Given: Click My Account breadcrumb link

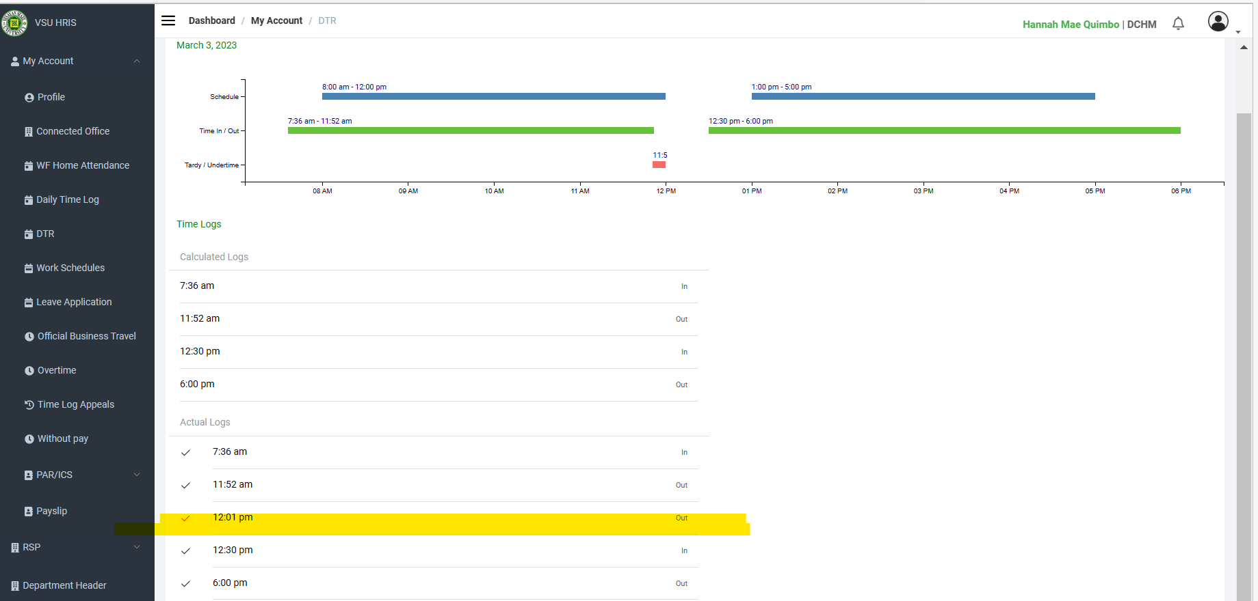Looking at the screenshot, I should click(x=276, y=20).
